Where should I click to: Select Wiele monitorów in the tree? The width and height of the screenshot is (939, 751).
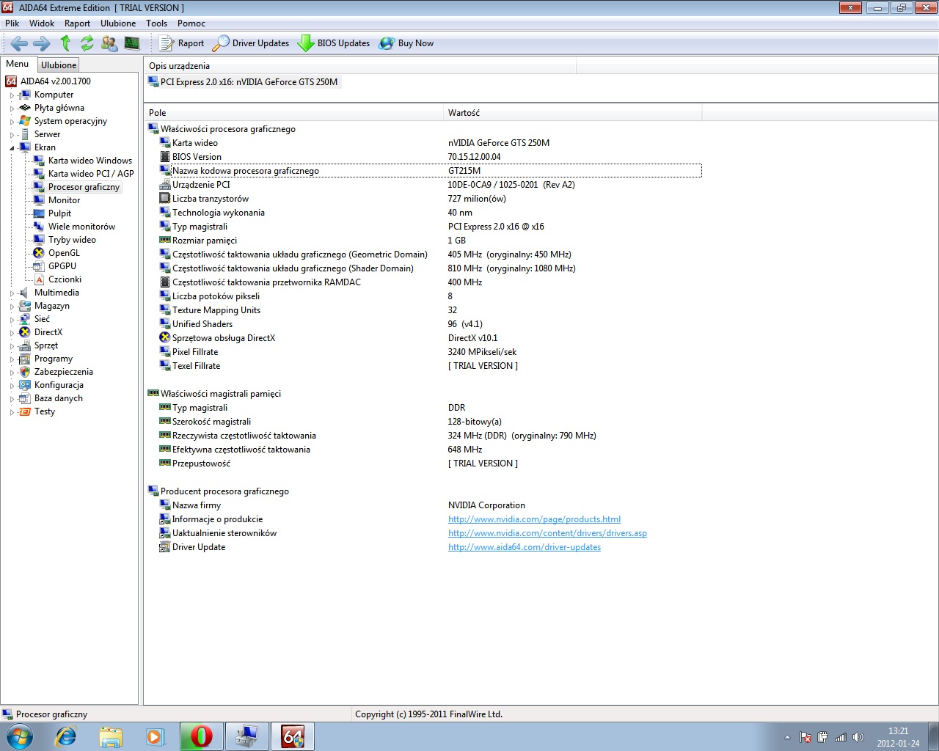click(82, 227)
